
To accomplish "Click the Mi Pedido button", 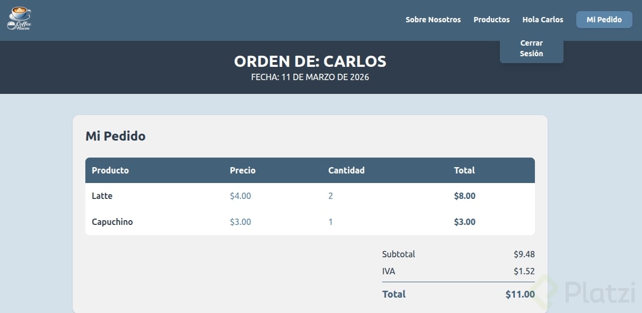I will click(x=604, y=20).
